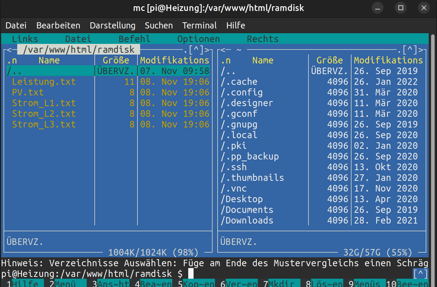Click the 9 Menüs button
Image resolution: width=437 pixels, height=287 pixels.
[367, 283]
